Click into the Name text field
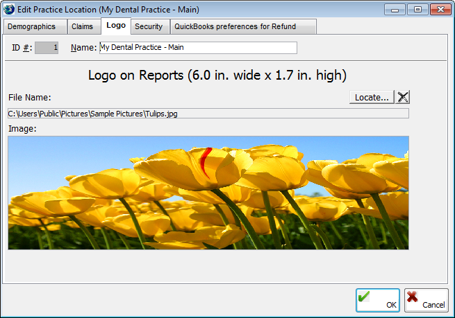The width and height of the screenshot is (455, 318). click(198, 48)
